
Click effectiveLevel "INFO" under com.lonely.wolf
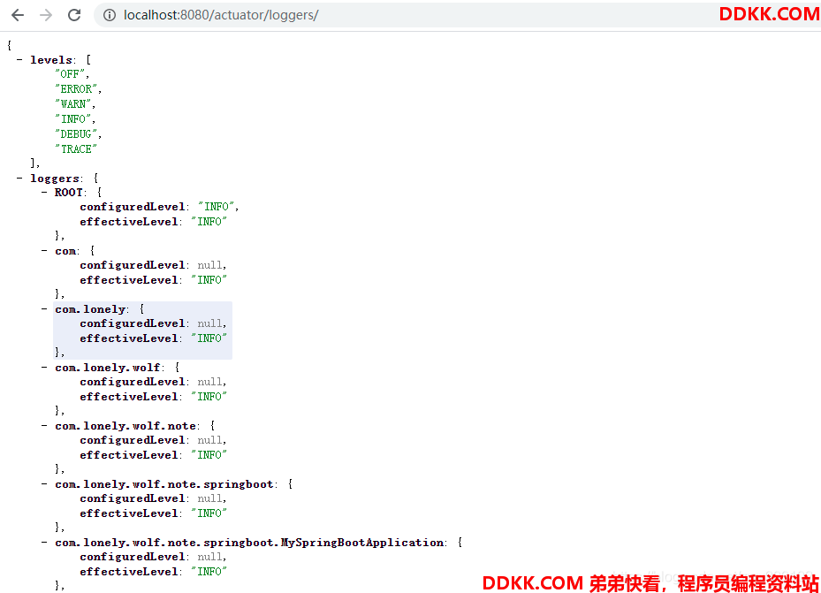point(209,397)
